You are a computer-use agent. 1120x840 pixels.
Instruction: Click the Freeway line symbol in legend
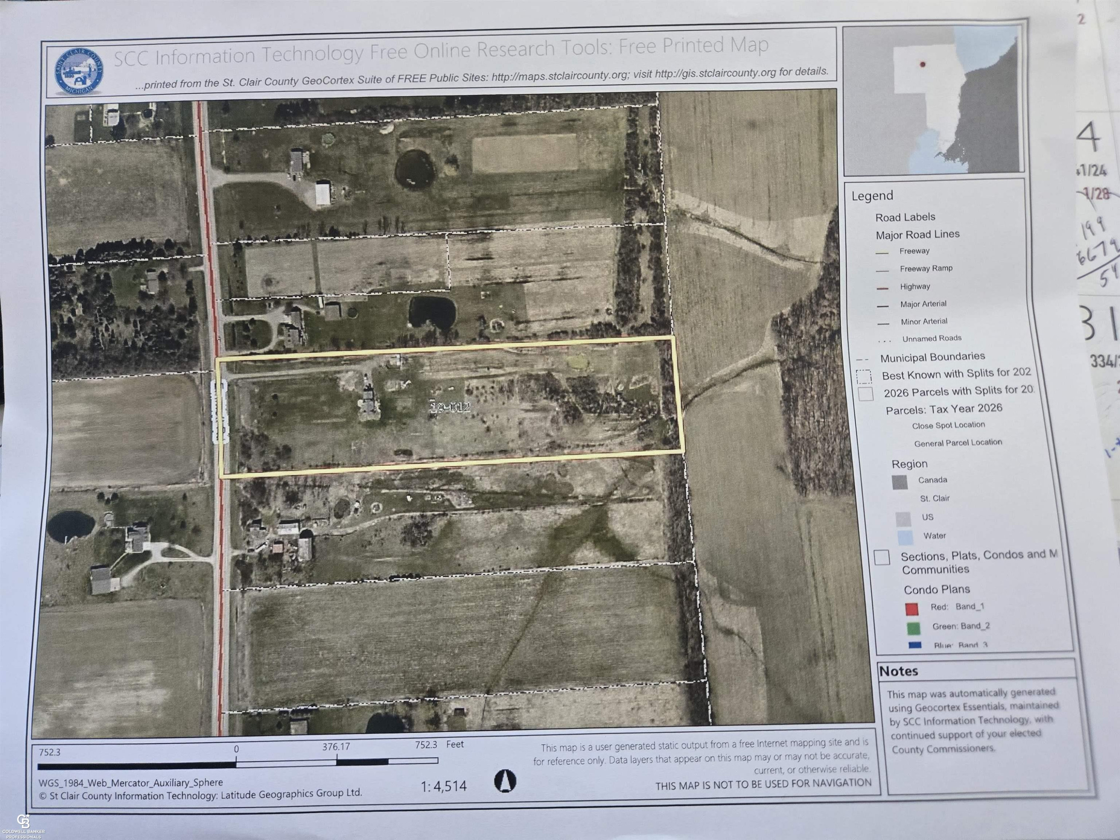(x=882, y=253)
